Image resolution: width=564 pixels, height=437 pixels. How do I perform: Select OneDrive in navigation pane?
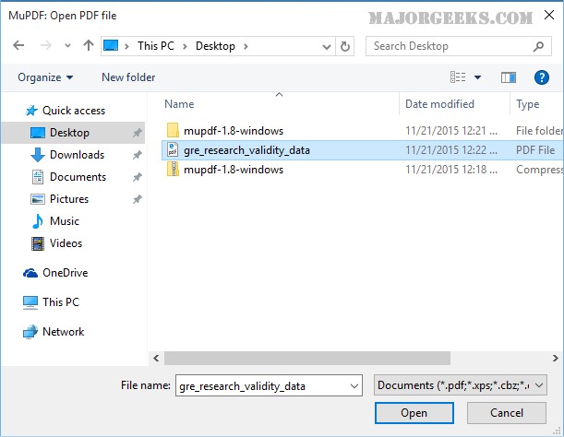tap(64, 273)
